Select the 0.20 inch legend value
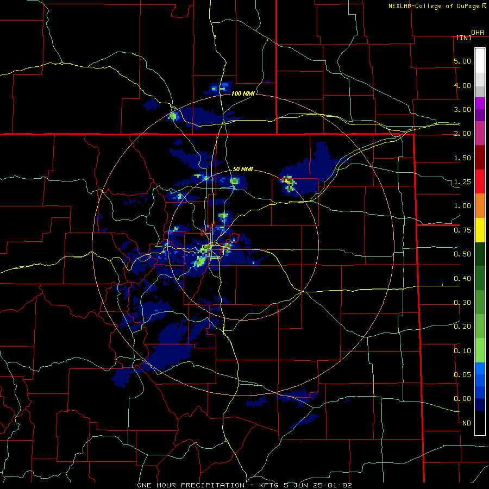Screen dimensions: 489x489 tap(462, 327)
